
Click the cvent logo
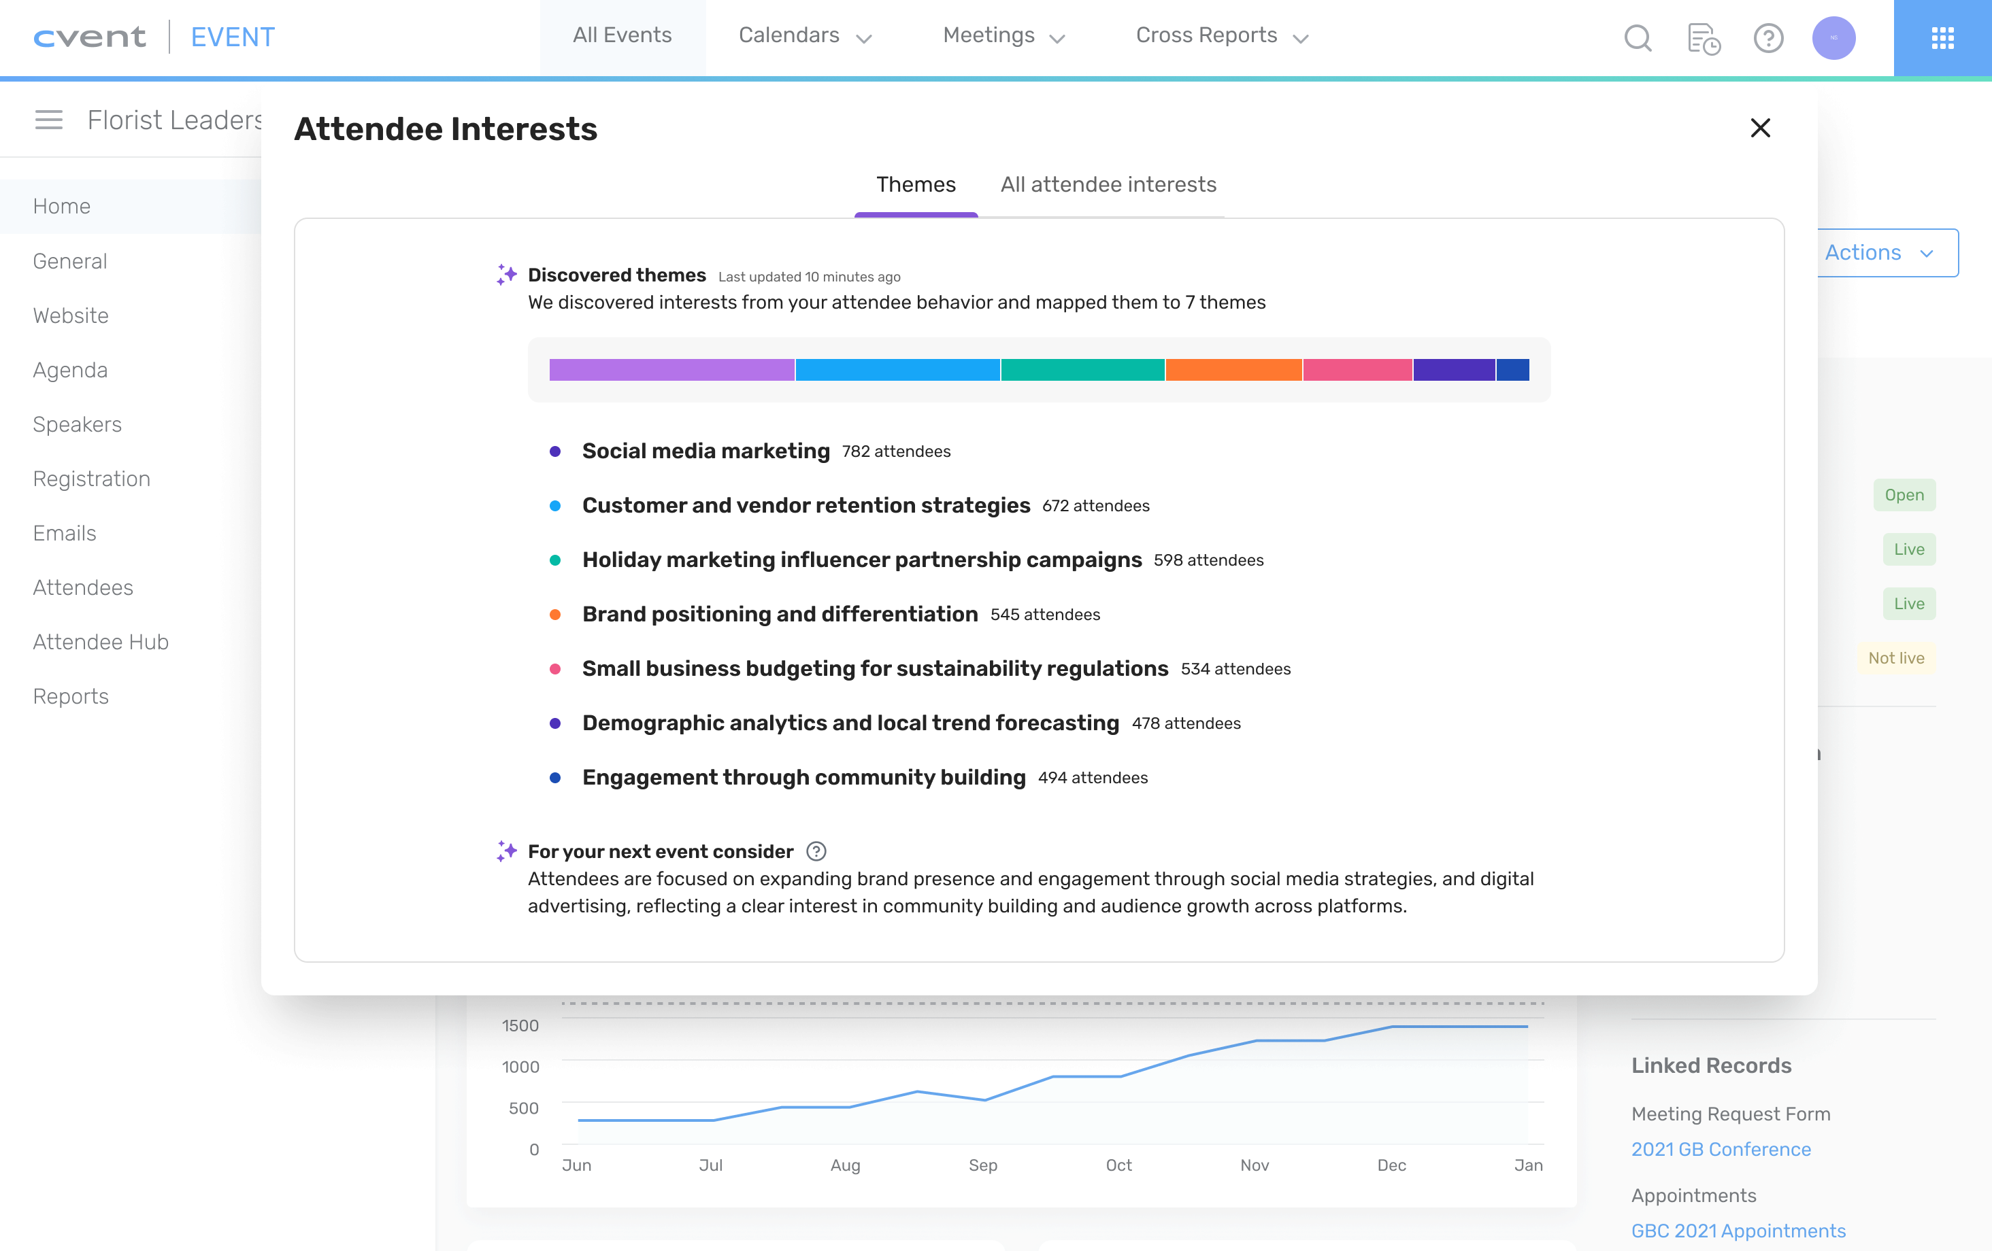[89, 37]
